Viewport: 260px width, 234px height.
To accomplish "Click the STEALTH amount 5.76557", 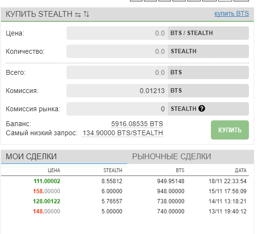I will [x=112, y=201].
